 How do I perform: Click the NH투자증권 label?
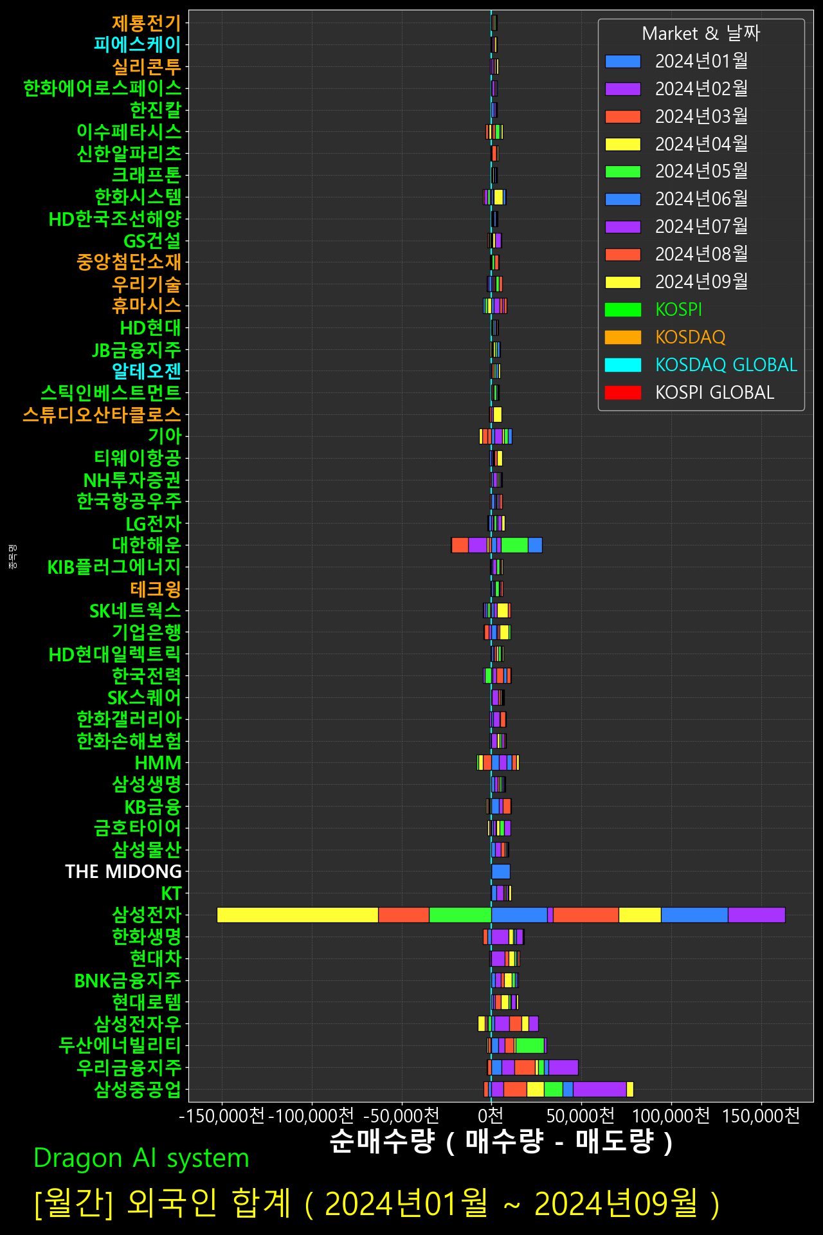click(132, 480)
